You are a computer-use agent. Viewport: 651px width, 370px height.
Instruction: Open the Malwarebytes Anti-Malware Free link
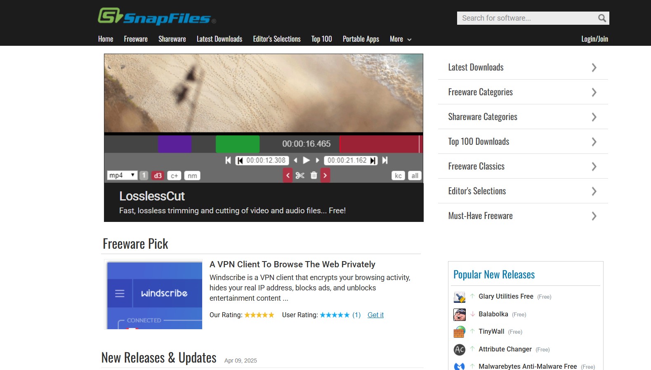click(527, 366)
